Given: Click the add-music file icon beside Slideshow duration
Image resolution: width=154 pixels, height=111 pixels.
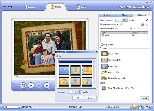Looking at the screenshot, I should click(x=143, y=24).
